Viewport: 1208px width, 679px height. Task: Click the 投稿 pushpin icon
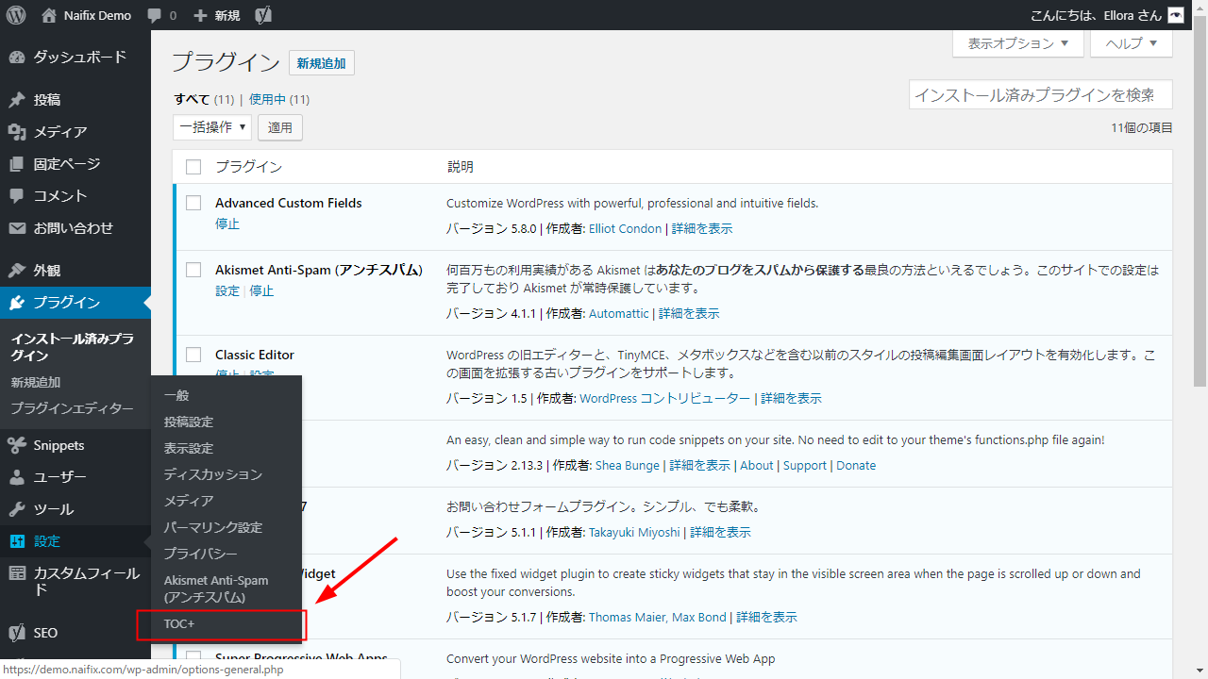17,100
